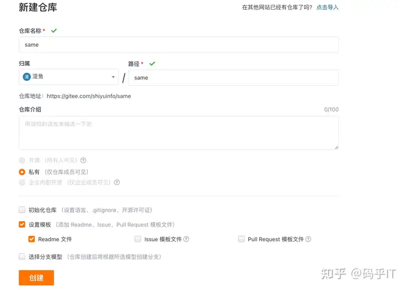Uncheck the Readme 文件 checkbox
The width and height of the screenshot is (406, 290).
(32, 239)
